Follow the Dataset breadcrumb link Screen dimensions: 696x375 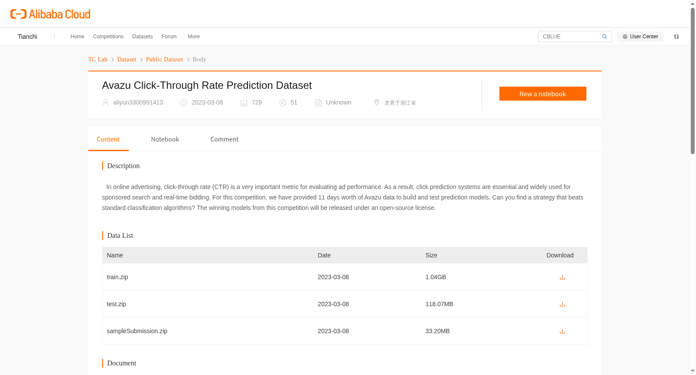pyautogui.click(x=127, y=59)
